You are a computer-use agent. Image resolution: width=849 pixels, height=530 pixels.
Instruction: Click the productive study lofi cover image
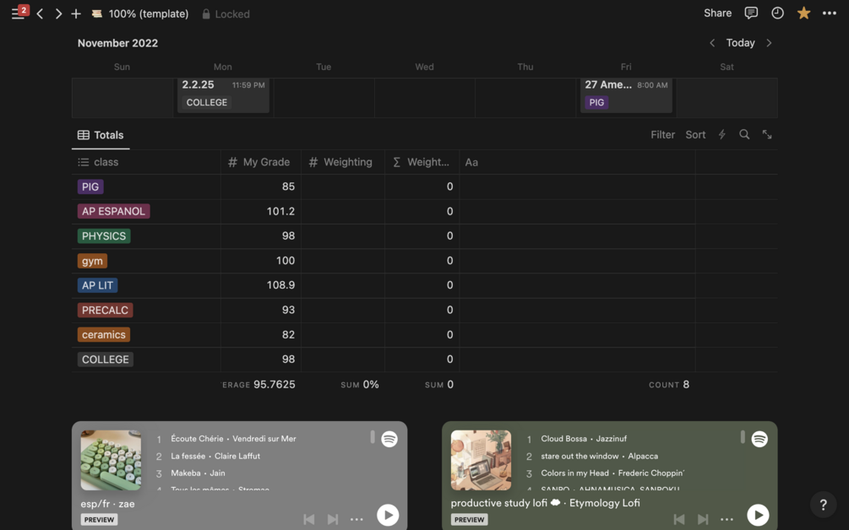(x=481, y=460)
